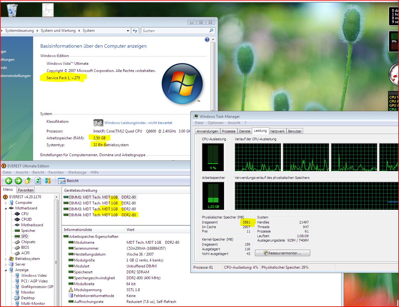This screenshot has width=399, height=307.
Task: Click 'System und Wartung' in the breadcrumb
Action: click(58, 31)
